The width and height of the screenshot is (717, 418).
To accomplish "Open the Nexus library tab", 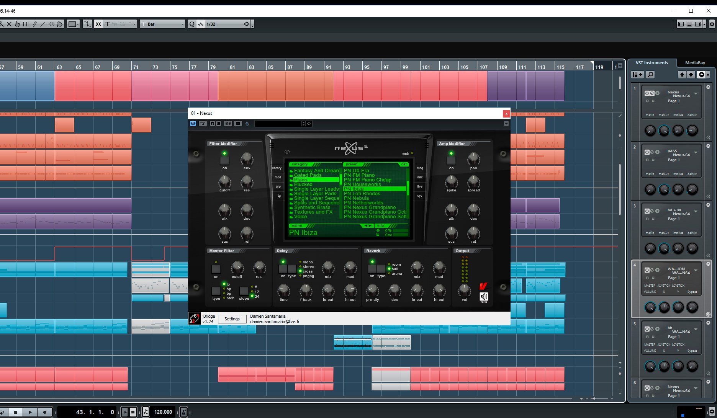I will coord(277,168).
